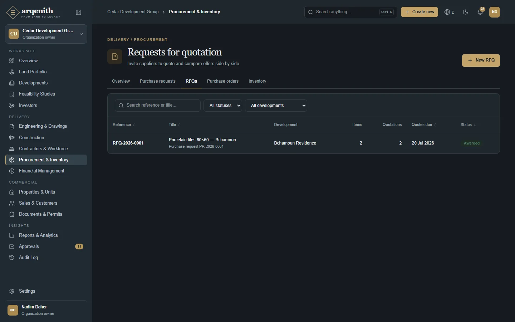
Task: Click the ND user avatar in top bar
Action: click(495, 12)
